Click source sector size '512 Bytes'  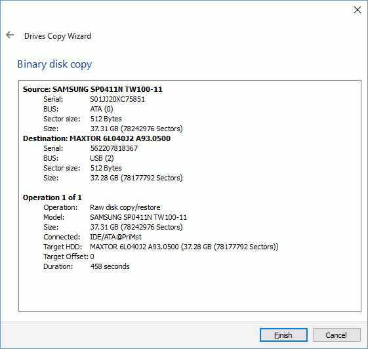(x=106, y=119)
